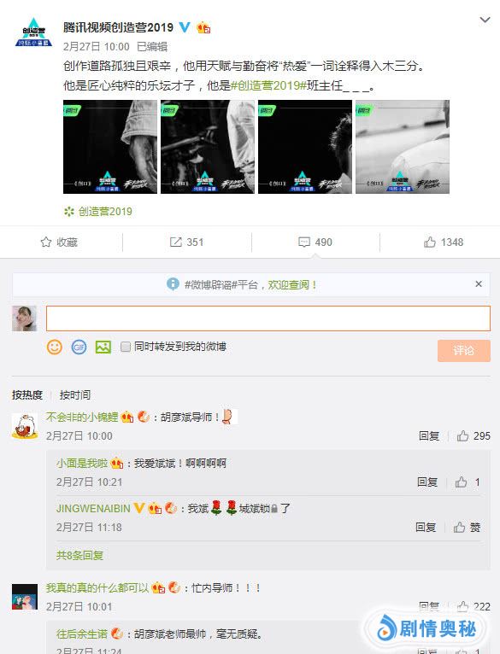Follow the 欢迎查阅 link in notice
The image size is (500, 654).
291,285
